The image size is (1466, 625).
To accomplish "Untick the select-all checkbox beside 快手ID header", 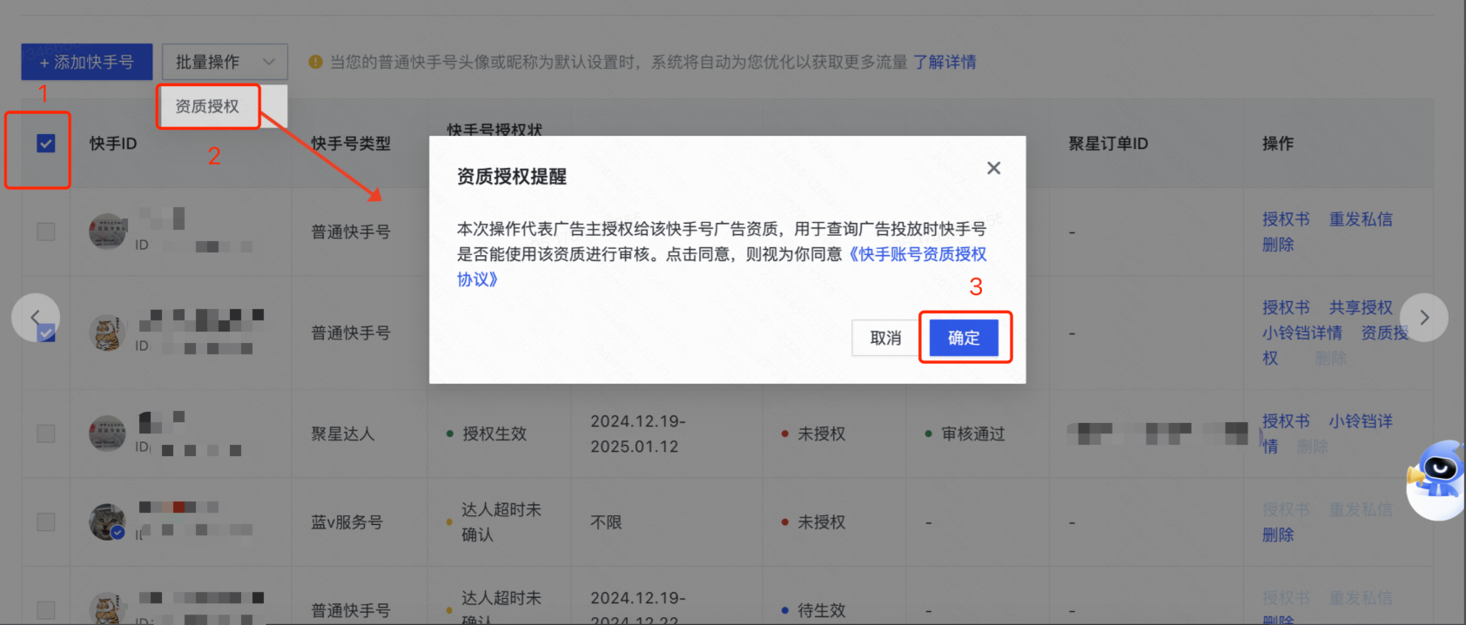I will tap(46, 144).
